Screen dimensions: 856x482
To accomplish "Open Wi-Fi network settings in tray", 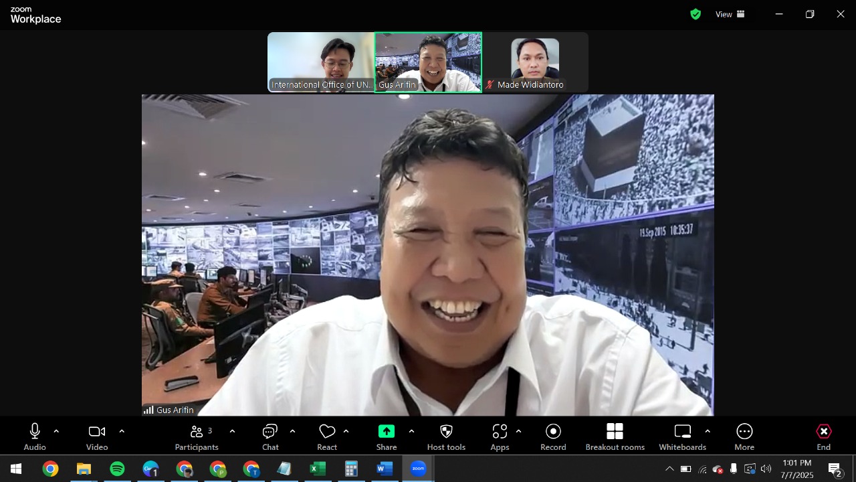I will tap(702, 469).
